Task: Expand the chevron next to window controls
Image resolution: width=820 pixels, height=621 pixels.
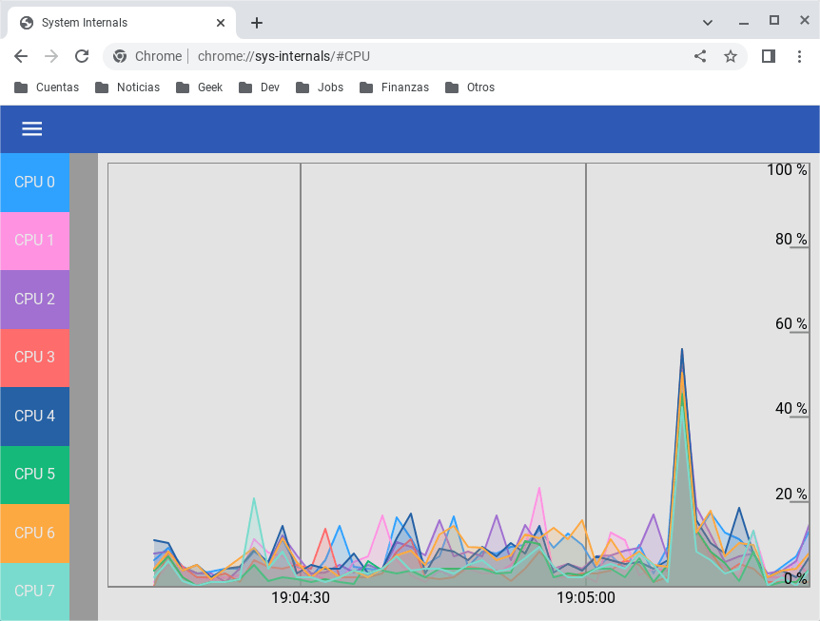Action: (708, 20)
